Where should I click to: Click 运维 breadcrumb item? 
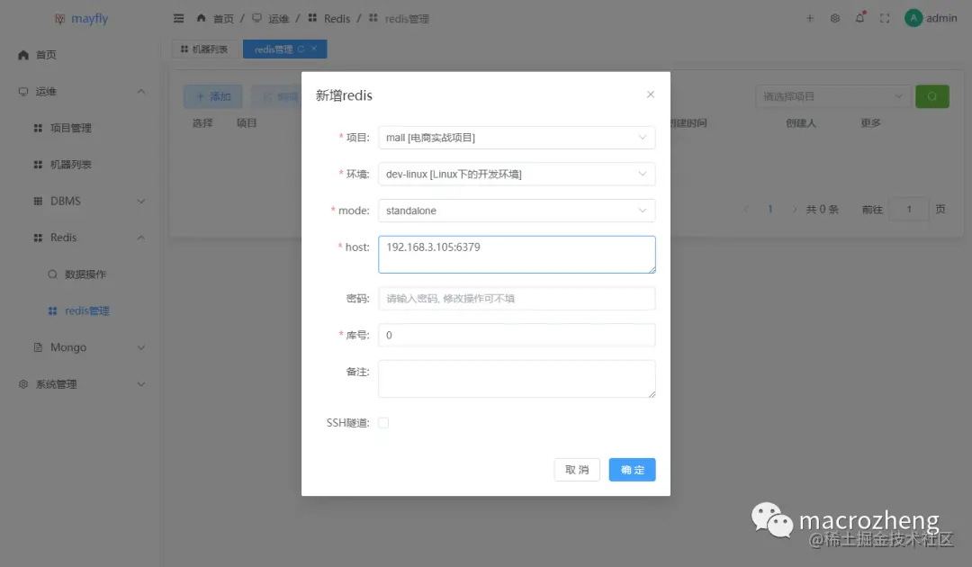[x=278, y=19]
